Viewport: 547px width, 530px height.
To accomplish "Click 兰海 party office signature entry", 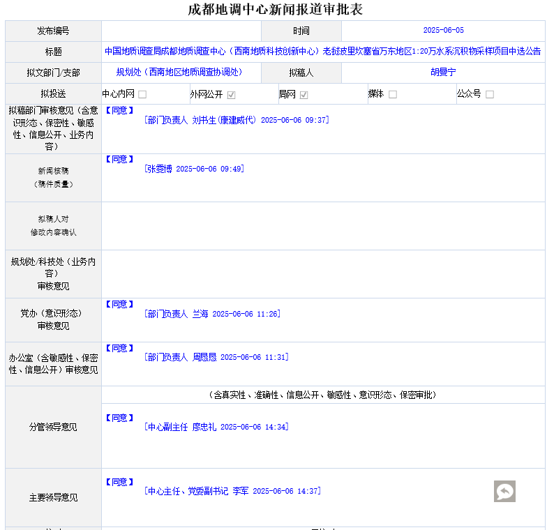I will coord(212,314).
